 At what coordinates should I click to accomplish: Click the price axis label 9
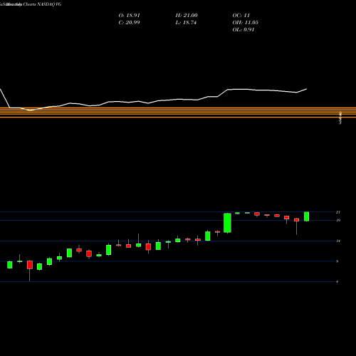[x=337, y=261]
